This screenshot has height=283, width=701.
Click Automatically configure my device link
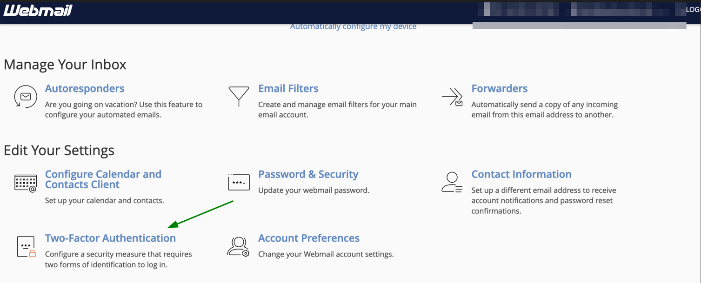pos(353,27)
